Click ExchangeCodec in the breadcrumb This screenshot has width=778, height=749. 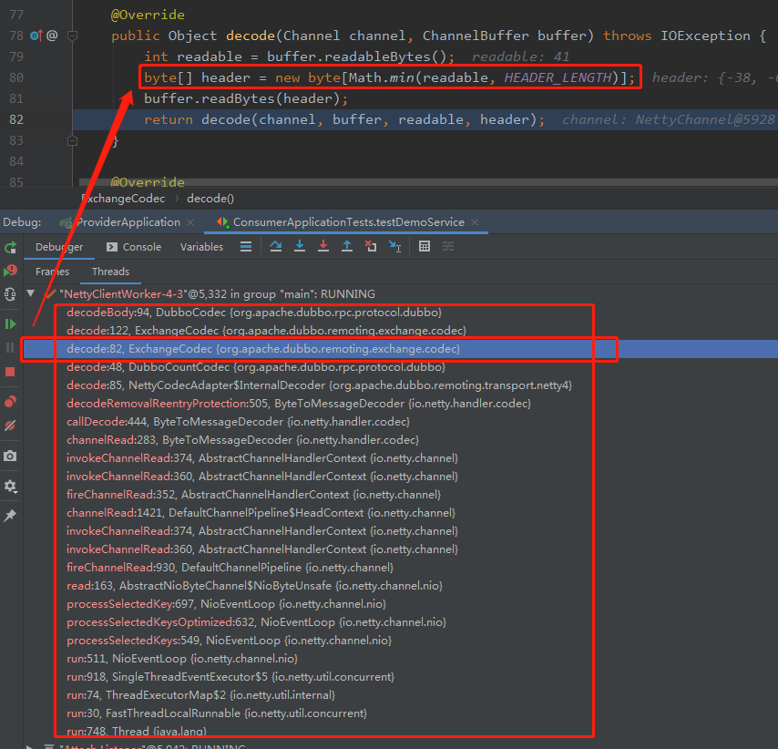tap(123, 199)
